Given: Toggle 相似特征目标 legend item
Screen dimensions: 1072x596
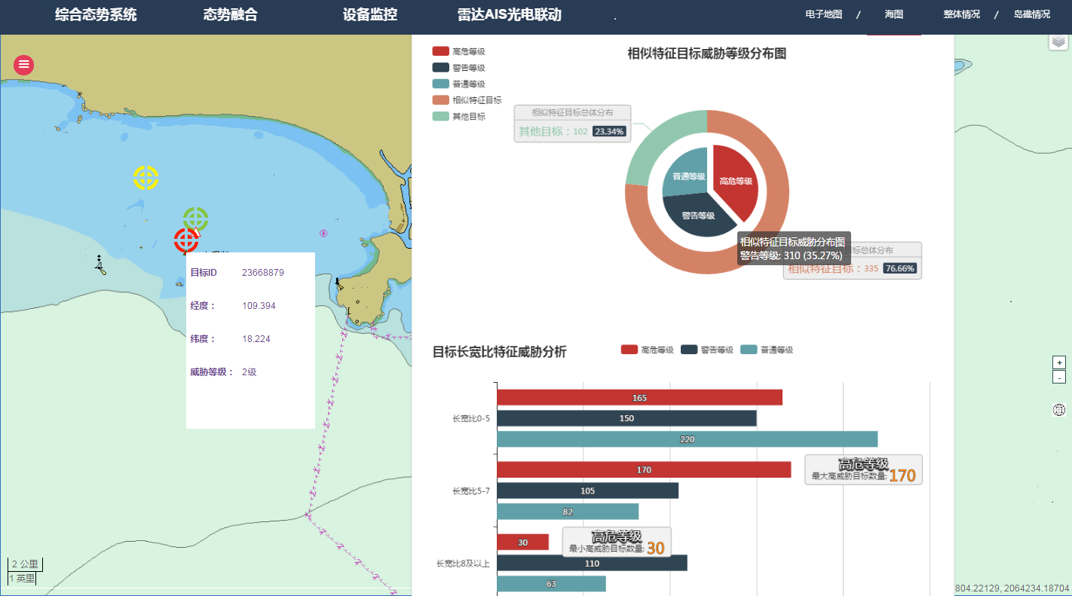Looking at the screenshot, I should [467, 100].
